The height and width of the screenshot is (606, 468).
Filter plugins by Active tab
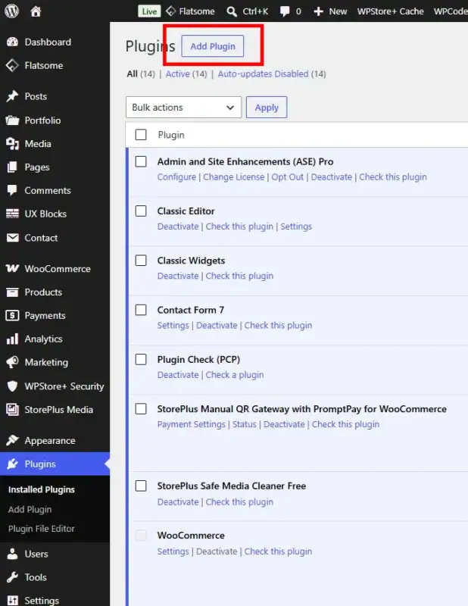tap(178, 73)
